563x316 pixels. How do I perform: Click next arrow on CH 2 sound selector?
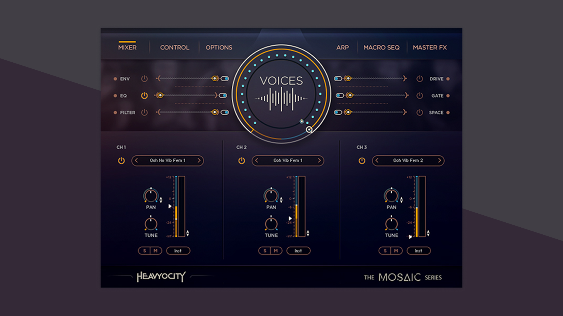[320, 161]
